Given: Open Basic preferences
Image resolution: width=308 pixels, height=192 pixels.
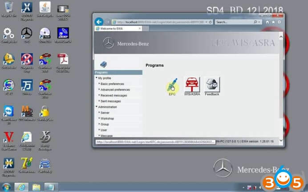Looking at the screenshot, I should 112,84.
